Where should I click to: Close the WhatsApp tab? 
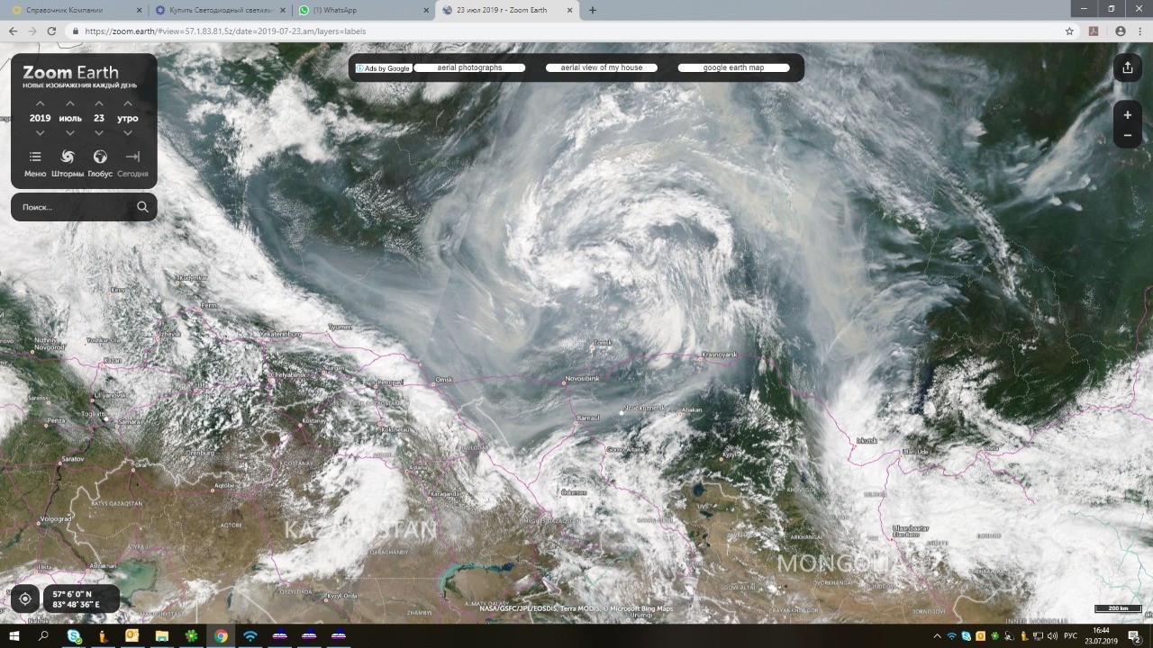(x=426, y=10)
